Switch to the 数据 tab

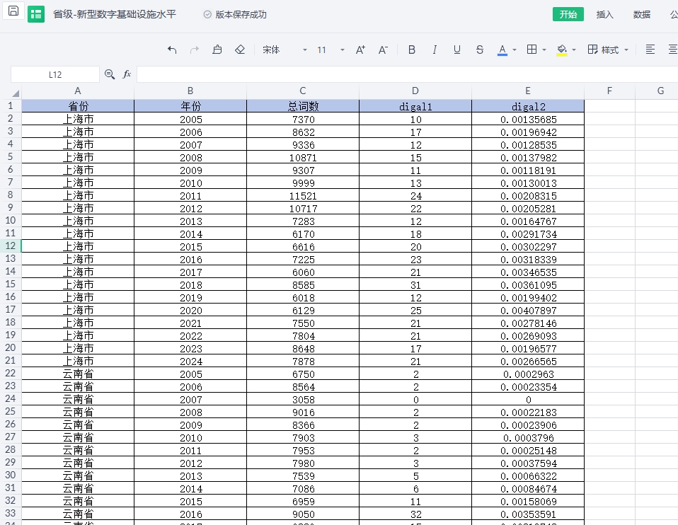[642, 14]
